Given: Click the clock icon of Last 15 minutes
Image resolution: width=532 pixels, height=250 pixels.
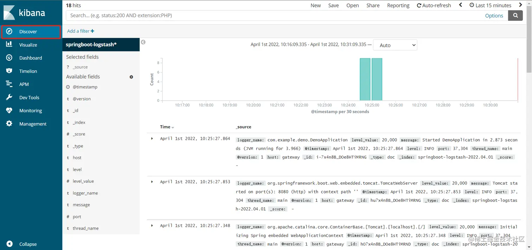Looking at the screenshot, I should tap(472, 5).
